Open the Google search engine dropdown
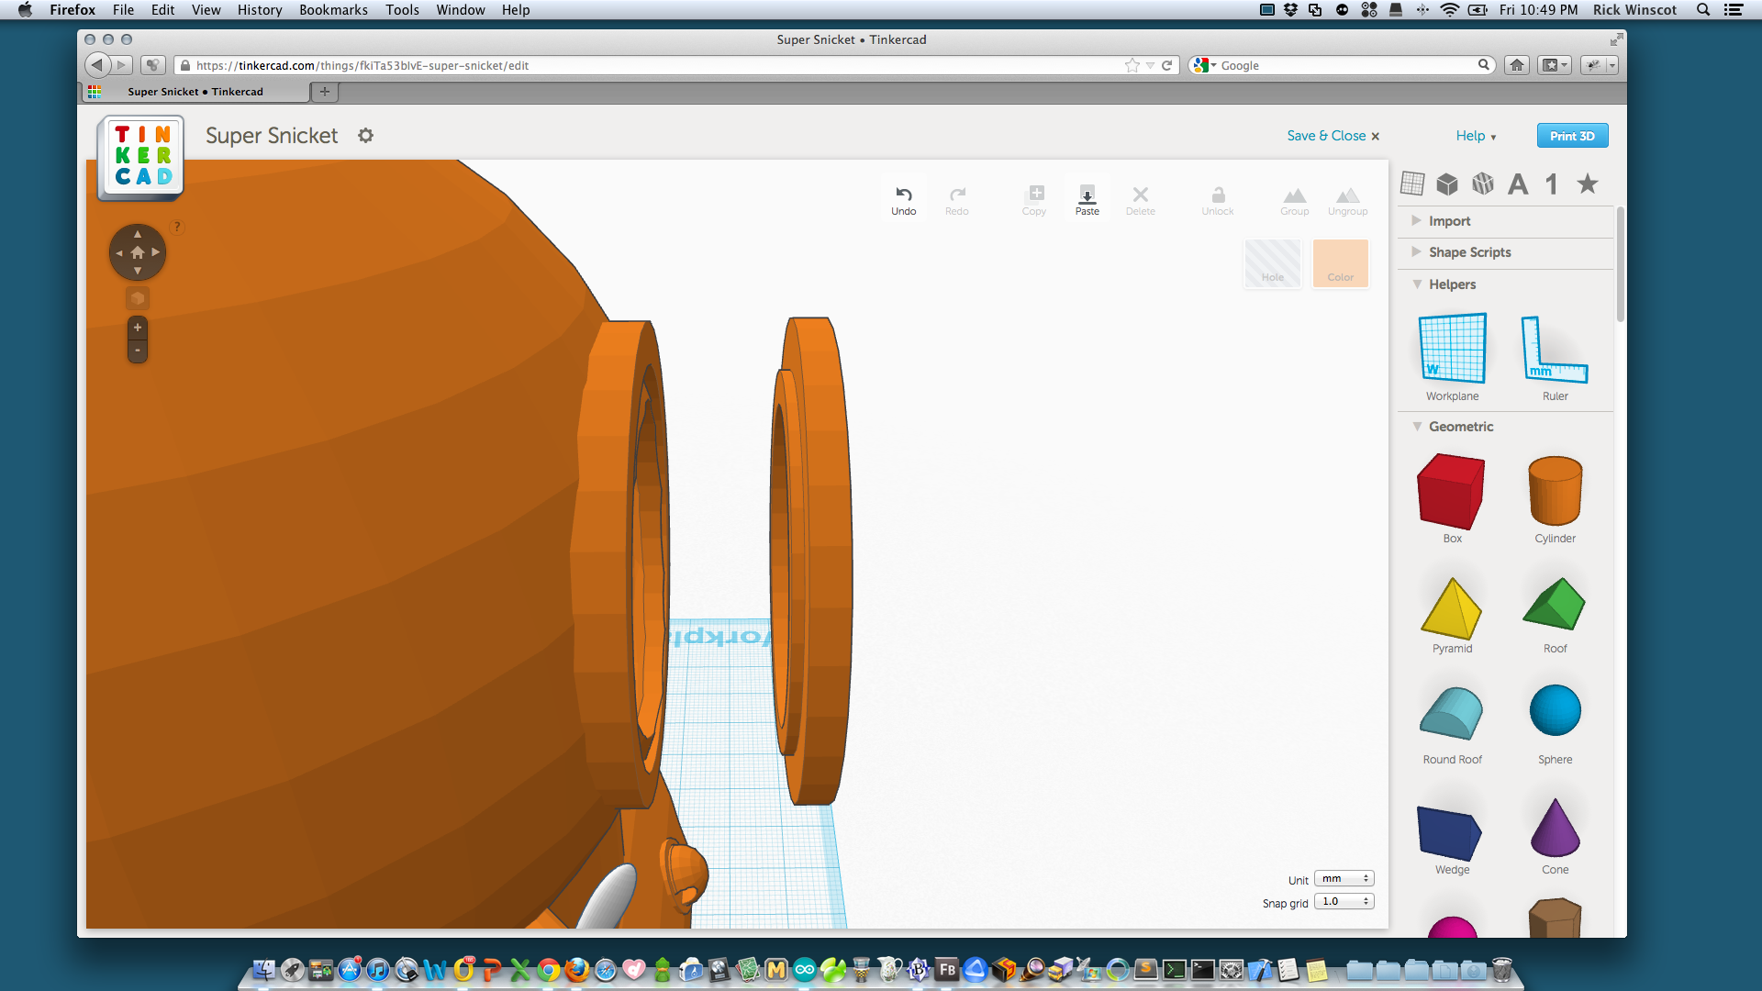 coord(1204,65)
